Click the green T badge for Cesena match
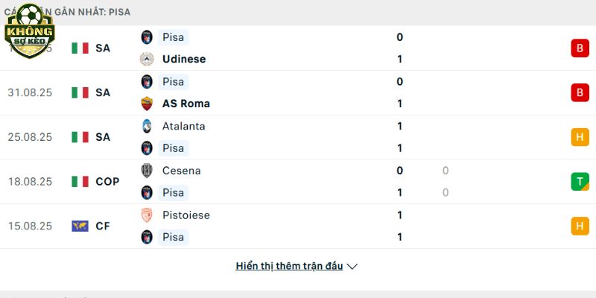 coord(580,181)
